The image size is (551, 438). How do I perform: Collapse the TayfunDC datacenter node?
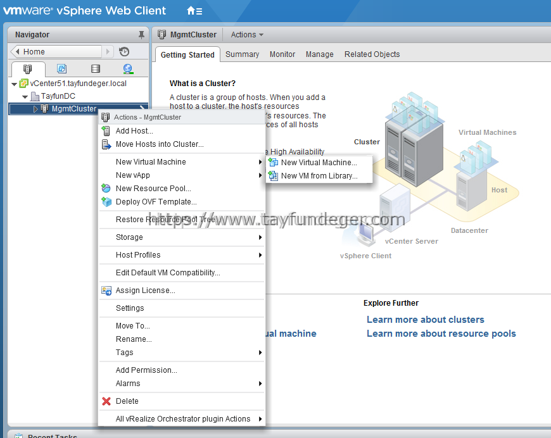tap(25, 97)
